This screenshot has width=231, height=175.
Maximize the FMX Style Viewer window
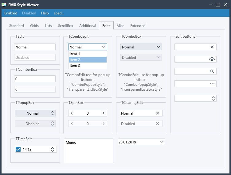pyautogui.click(x=218, y=5)
